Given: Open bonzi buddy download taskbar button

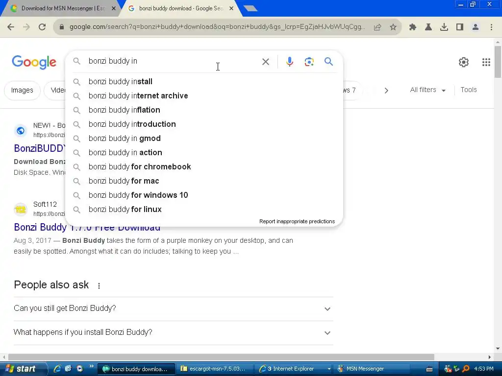Looking at the screenshot, I should (136, 369).
